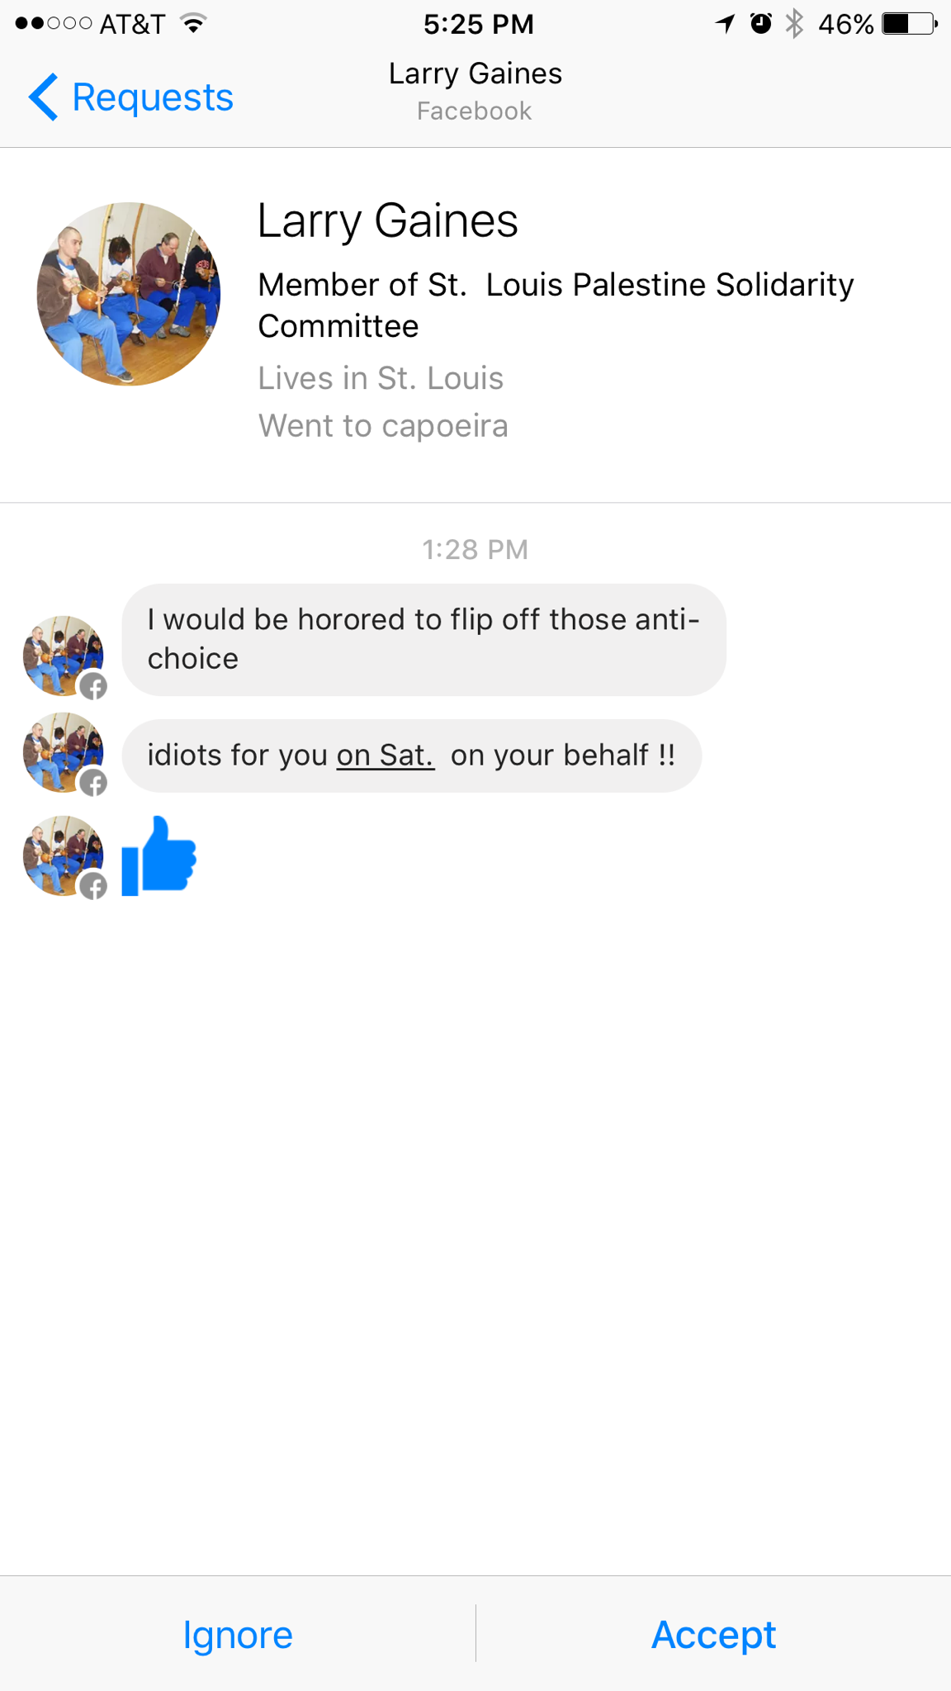This screenshot has width=951, height=1691.
Task: Tap the Wi-Fi signal icon
Action: click(x=194, y=23)
